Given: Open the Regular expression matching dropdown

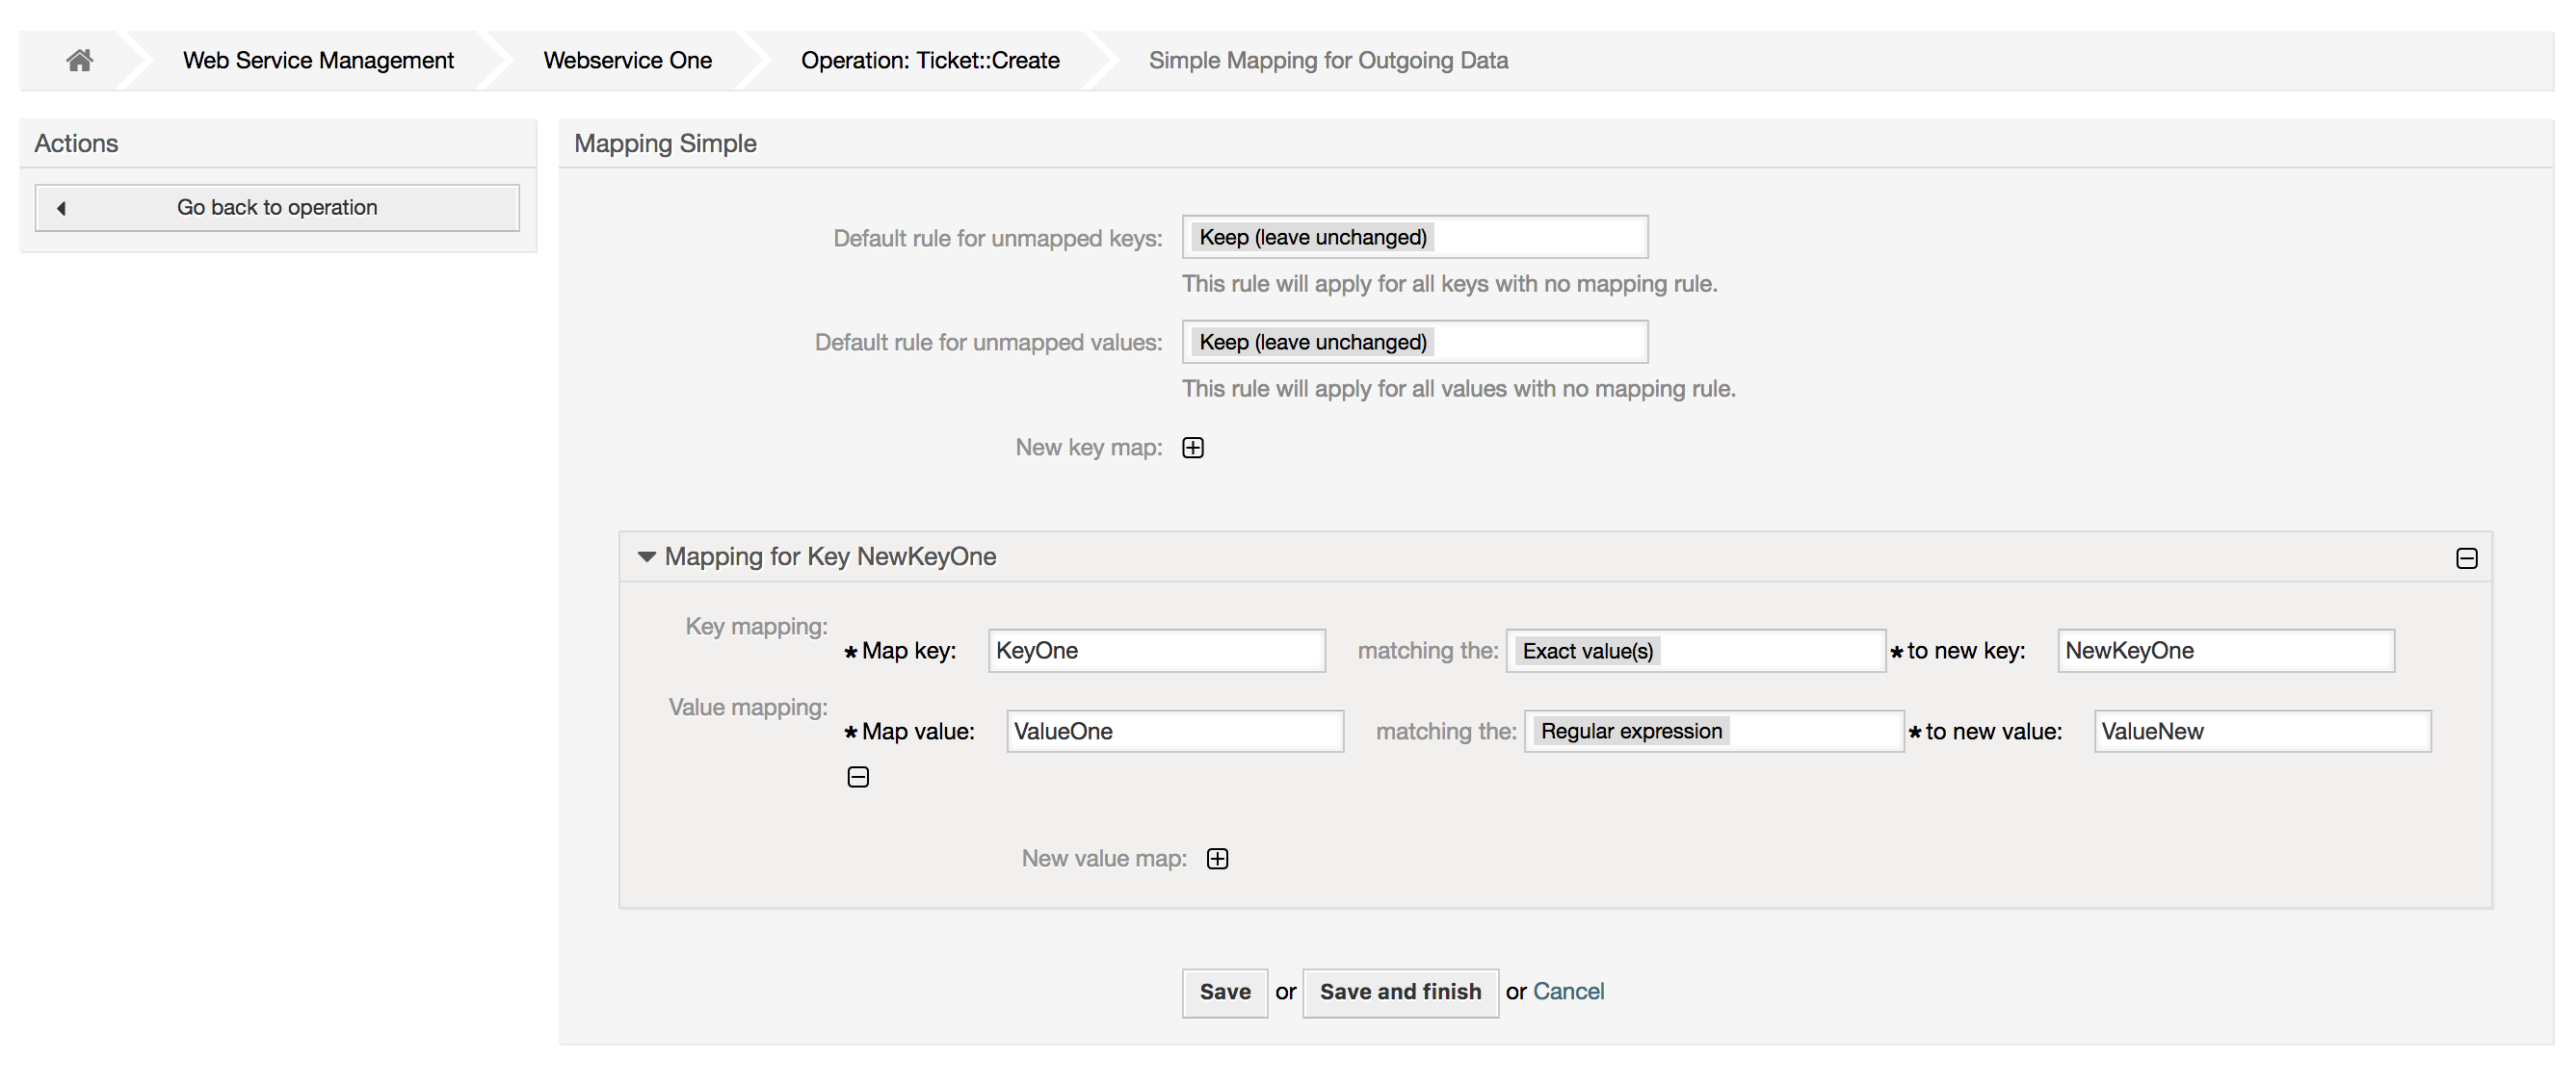Looking at the screenshot, I should (1712, 731).
